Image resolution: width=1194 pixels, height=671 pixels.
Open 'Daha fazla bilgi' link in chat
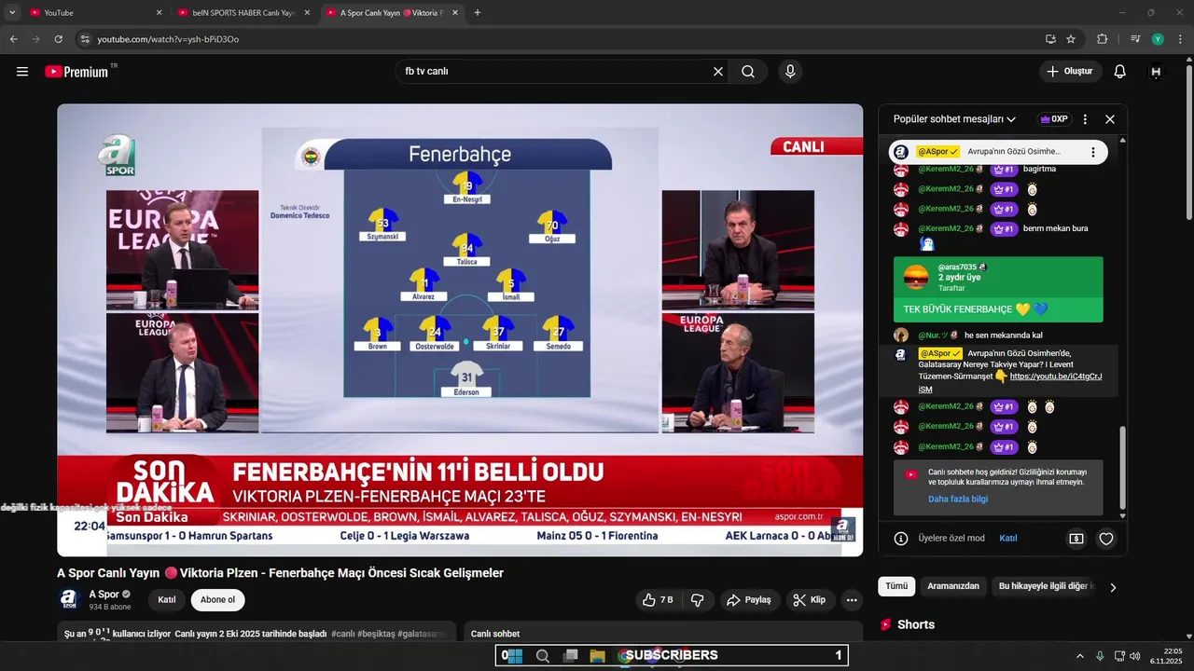958,499
